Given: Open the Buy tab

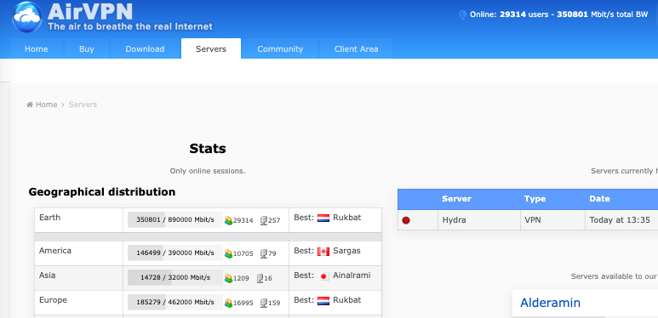Looking at the screenshot, I should [x=87, y=48].
